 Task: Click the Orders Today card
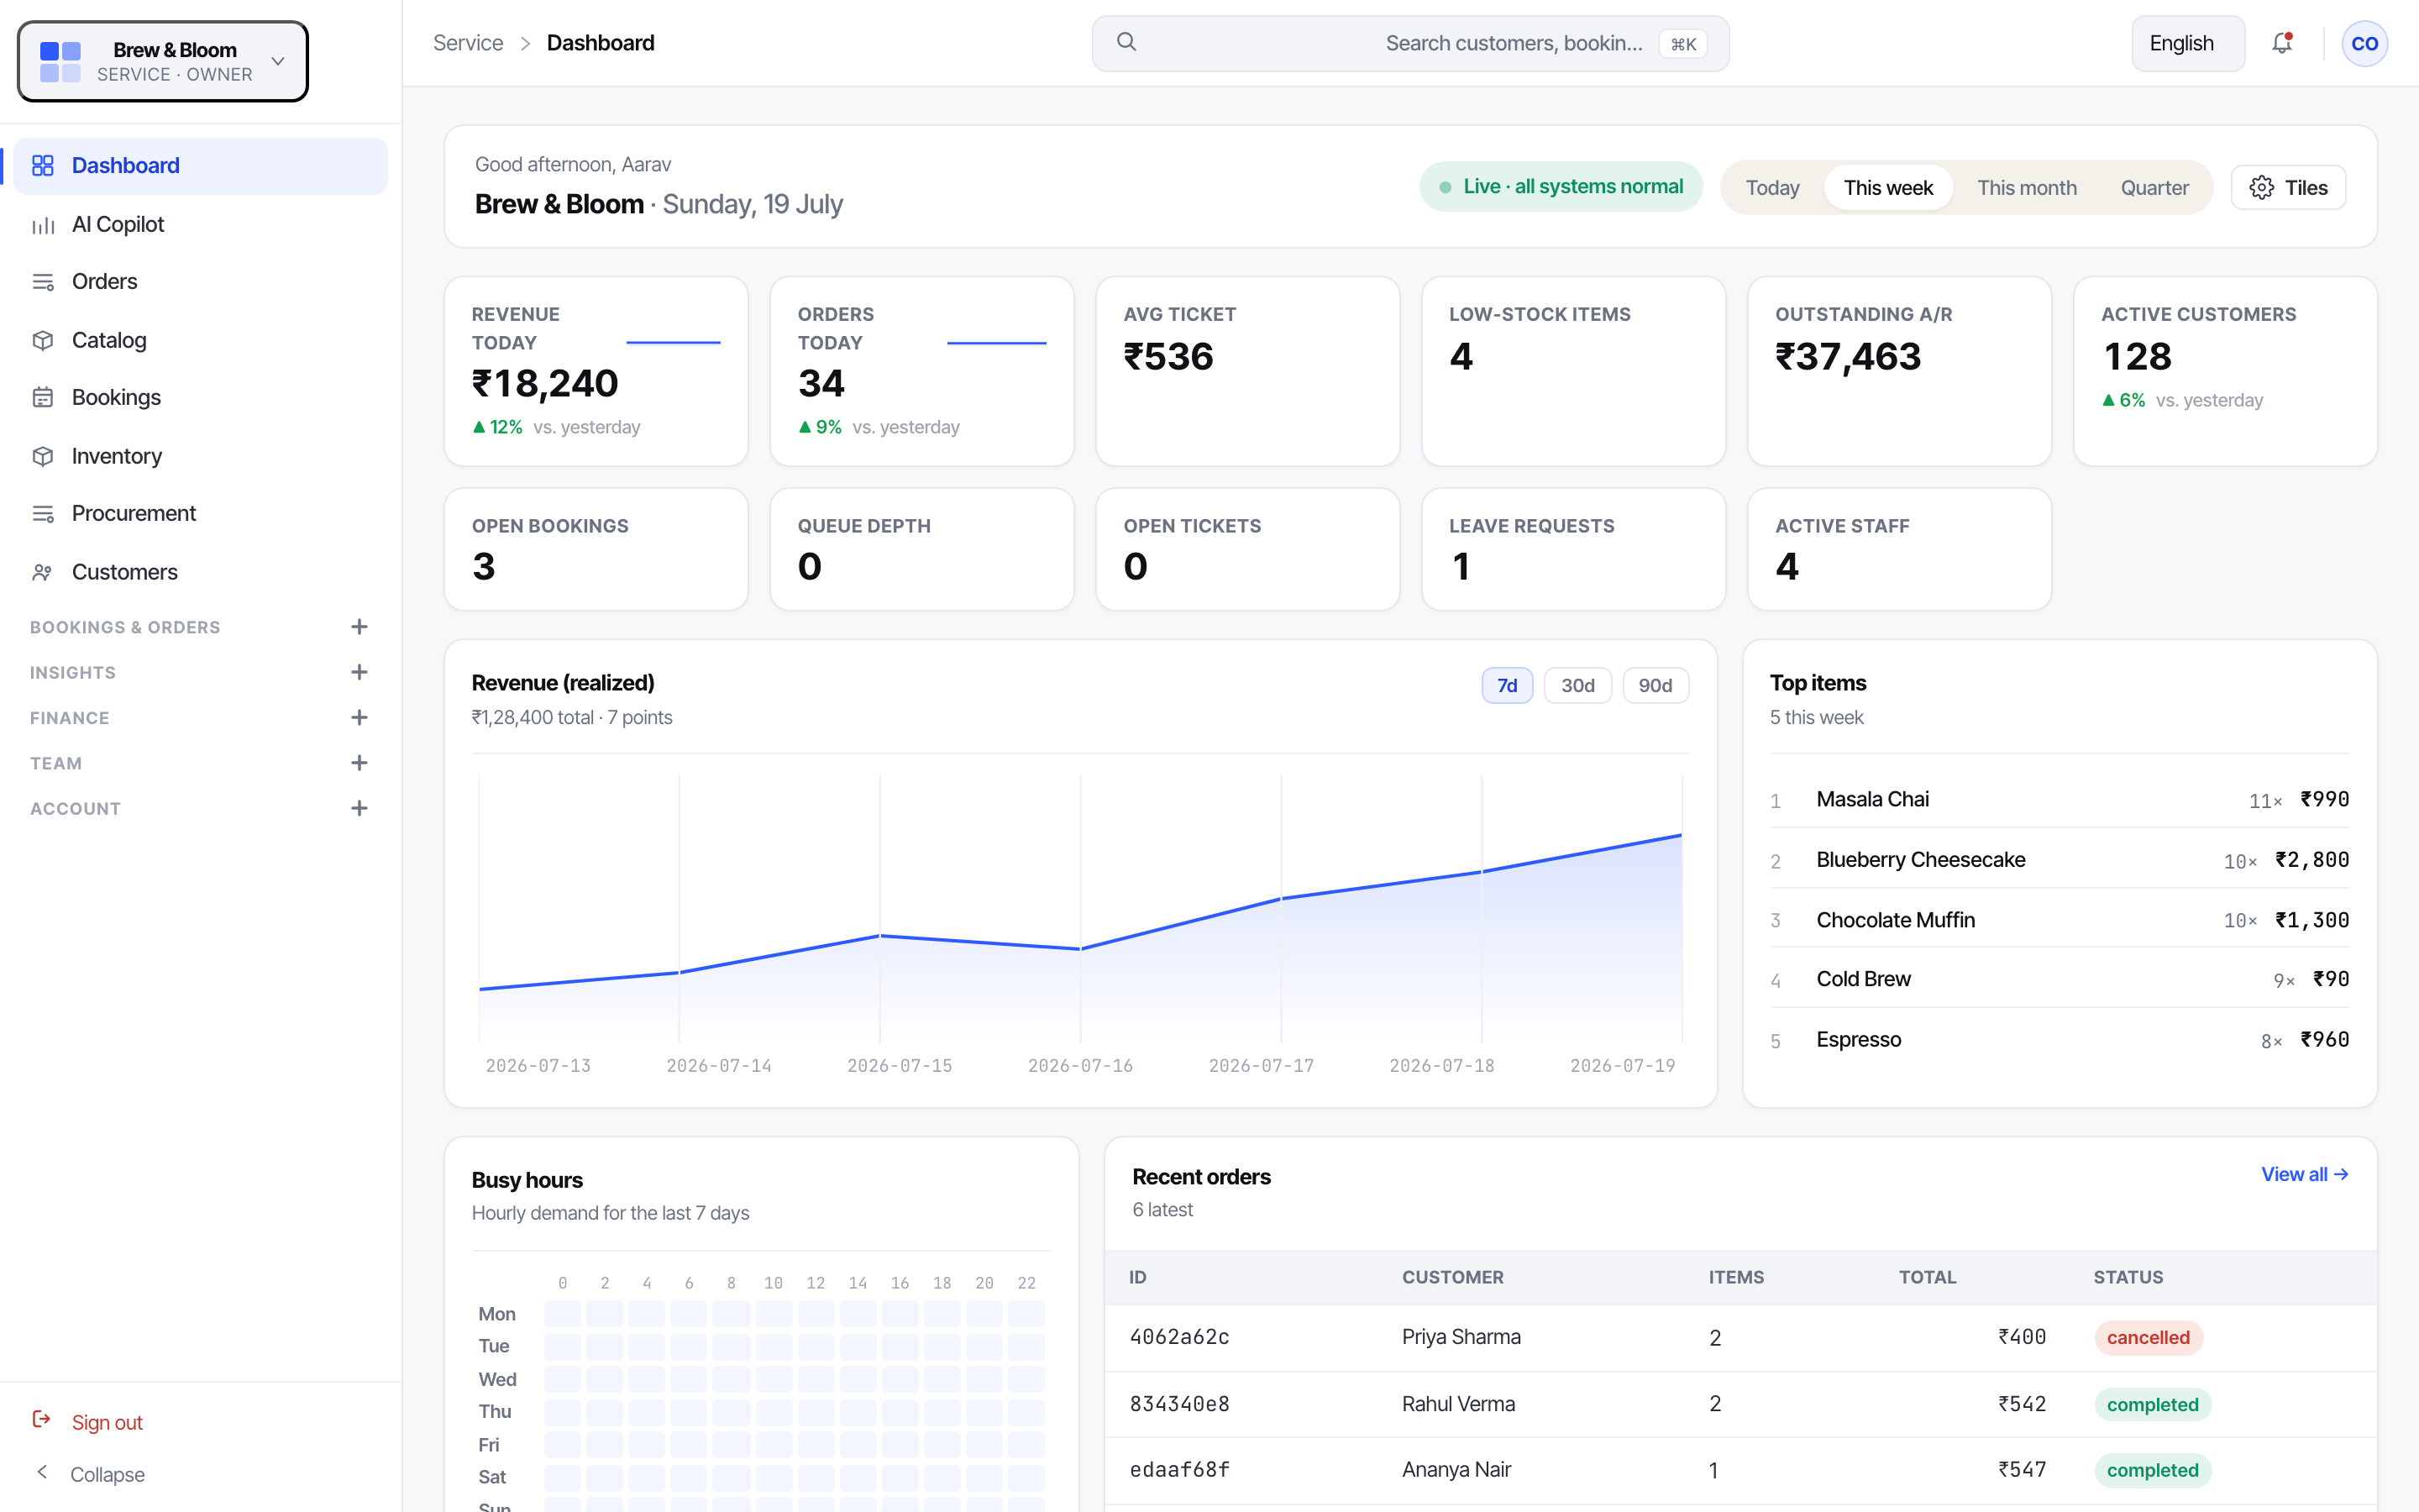(x=921, y=371)
